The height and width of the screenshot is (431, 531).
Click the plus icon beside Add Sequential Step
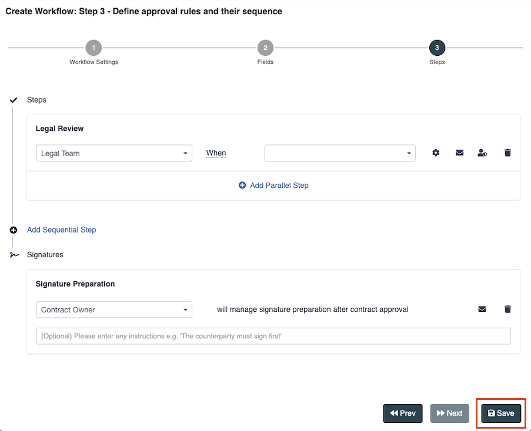click(14, 230)
